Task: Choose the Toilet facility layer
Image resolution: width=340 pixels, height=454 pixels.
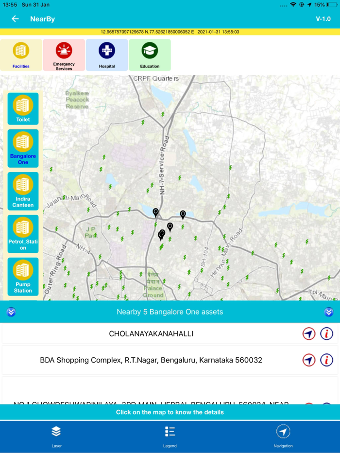Action: pos(23,108)
